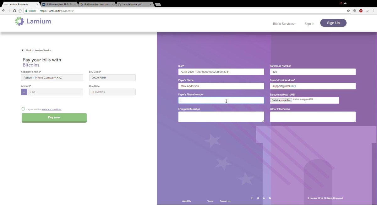
Task: Go to the browser home page icon
Action: [x=20, y=11]
